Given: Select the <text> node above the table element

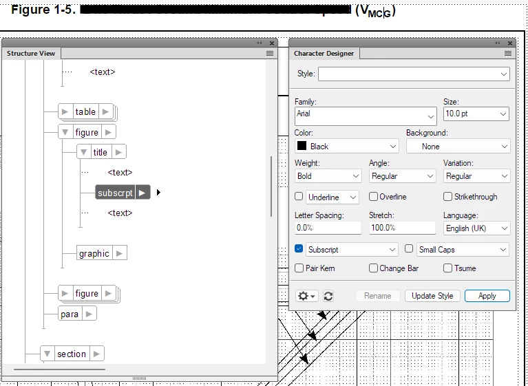Looking at the screenshot, I should pyautogui.click(x=103, y=72).
